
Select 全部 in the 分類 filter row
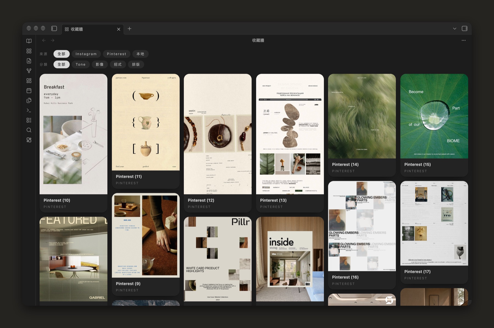click(61, 65)
